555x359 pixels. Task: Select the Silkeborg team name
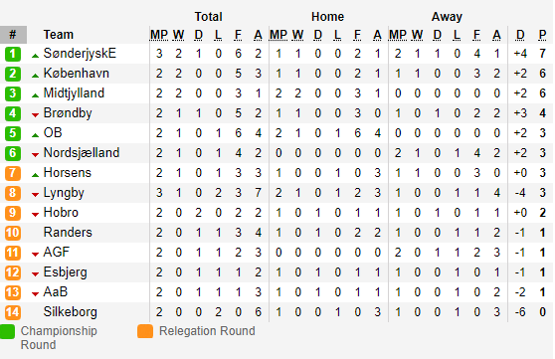70,312
